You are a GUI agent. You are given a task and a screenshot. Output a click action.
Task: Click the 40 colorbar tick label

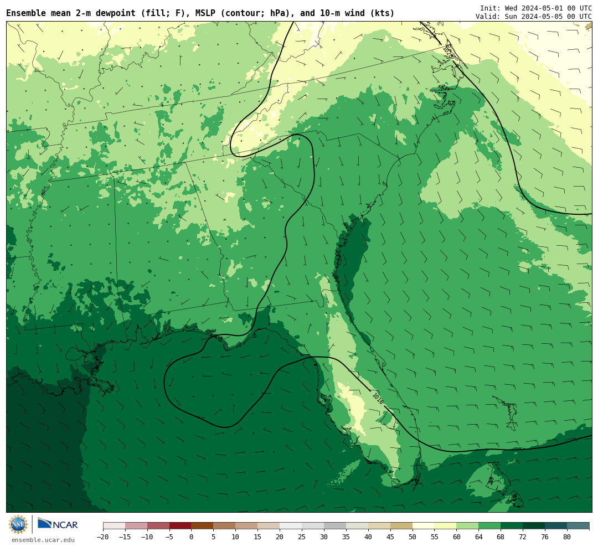(x=368, y=536)
